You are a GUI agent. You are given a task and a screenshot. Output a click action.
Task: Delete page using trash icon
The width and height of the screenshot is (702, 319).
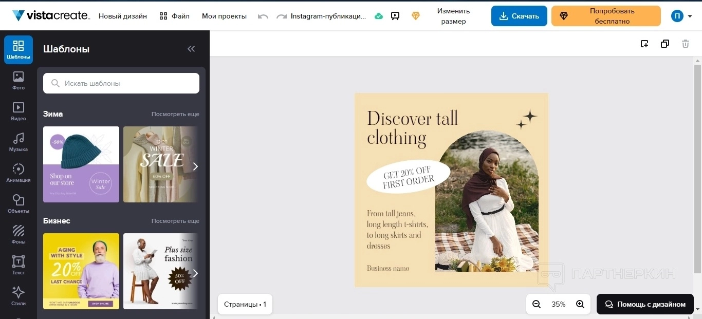pos(685,44)
